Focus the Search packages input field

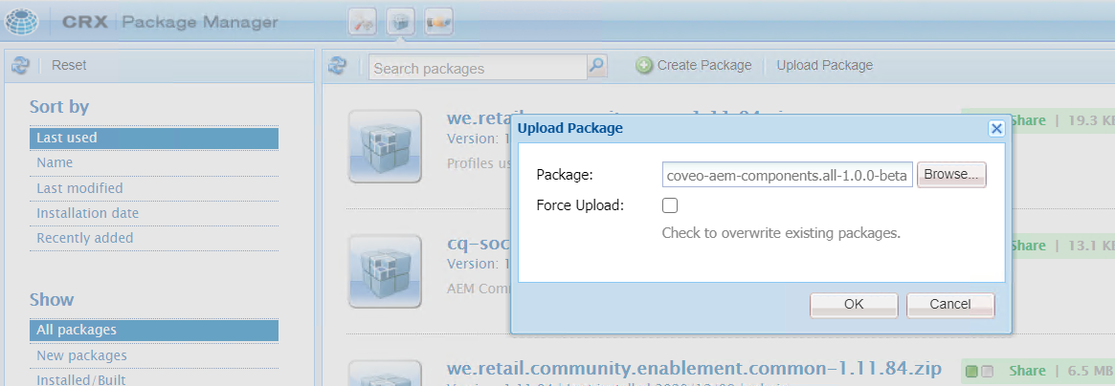coord(478,68)
